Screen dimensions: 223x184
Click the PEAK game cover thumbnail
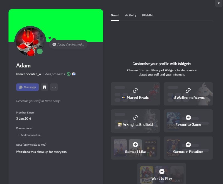(120, 148)
